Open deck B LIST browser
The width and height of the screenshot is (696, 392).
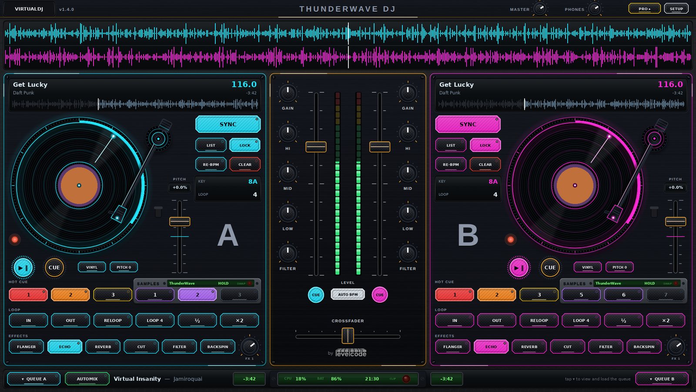point(451,145)
